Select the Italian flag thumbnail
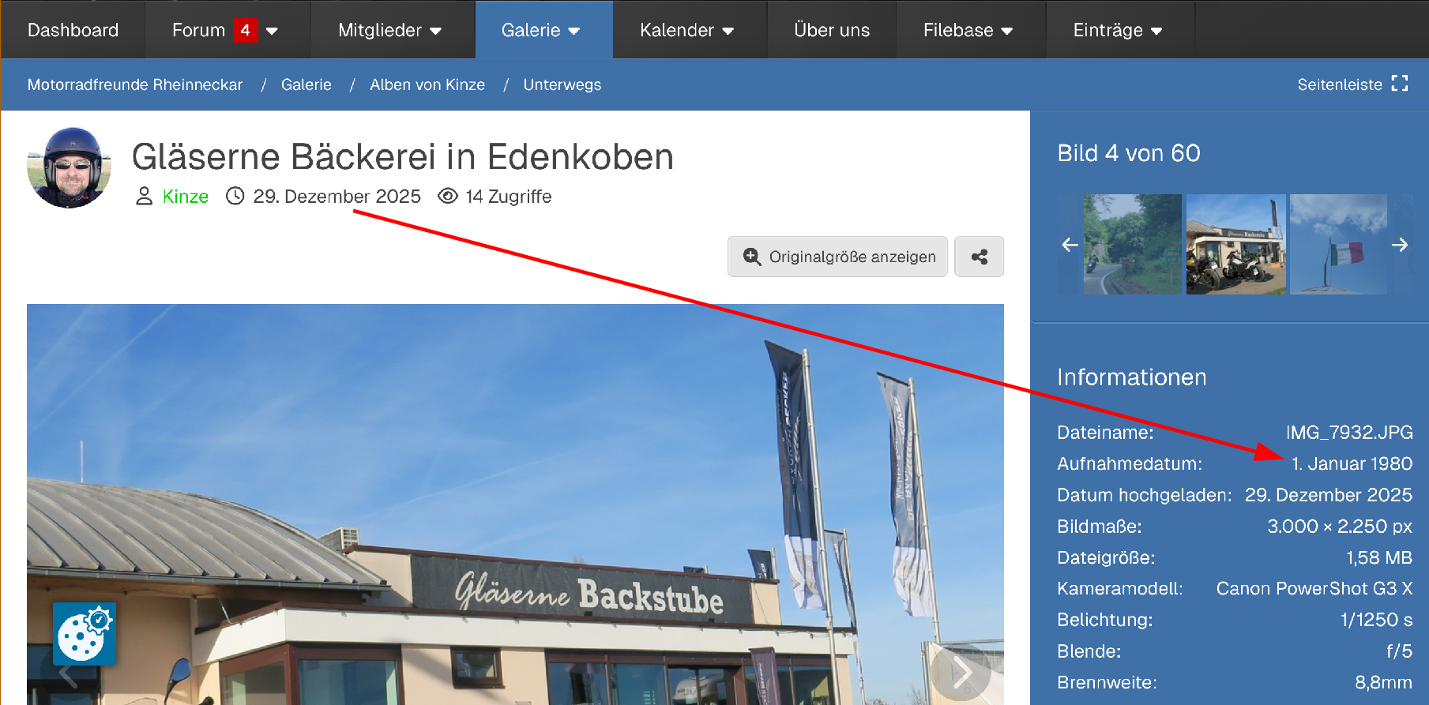The image size is (1429, 705). tap(1338, 245)
